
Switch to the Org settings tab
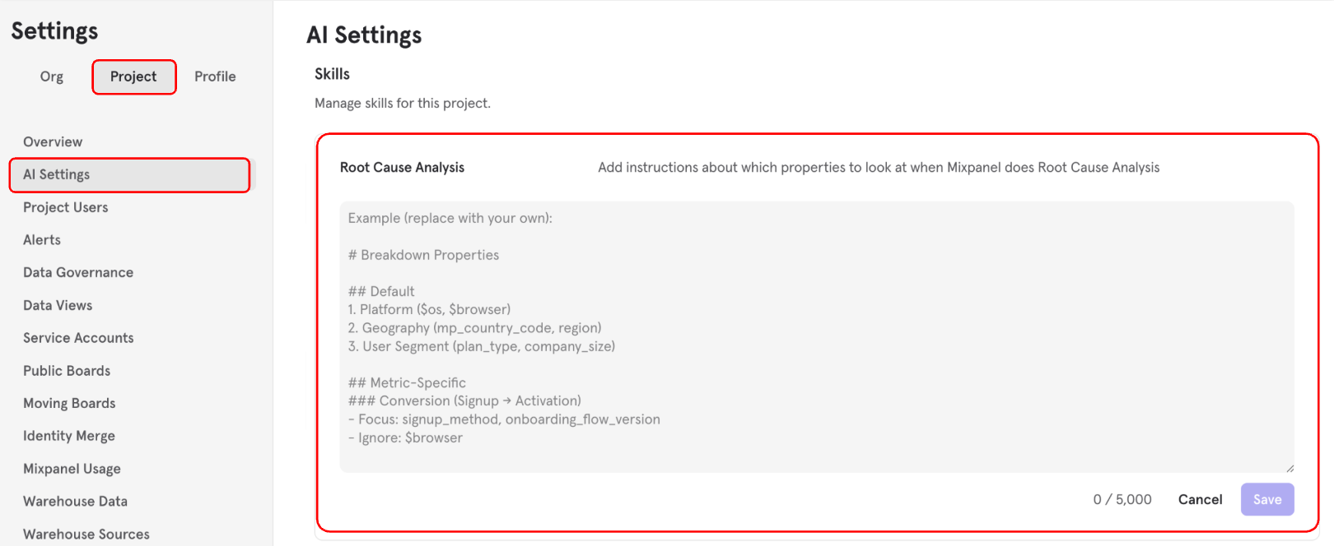[51, 76]
